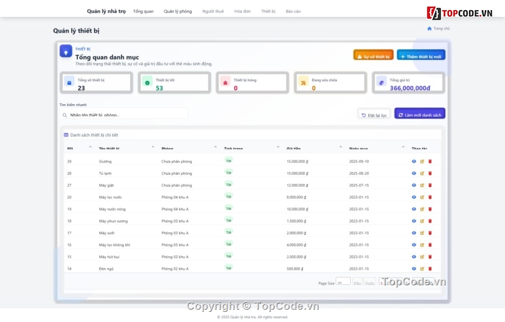Click the Đặt lại lọc button
Screen dimensions: 505x322
coord(374,114)
